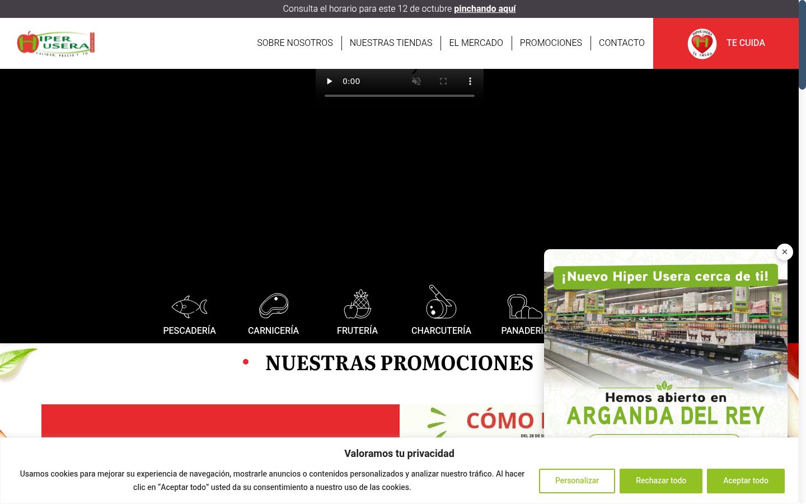Viewport: 806px width, 504px height.
Task: Click the Hiper Usera logo
Action: coord(56,44)
